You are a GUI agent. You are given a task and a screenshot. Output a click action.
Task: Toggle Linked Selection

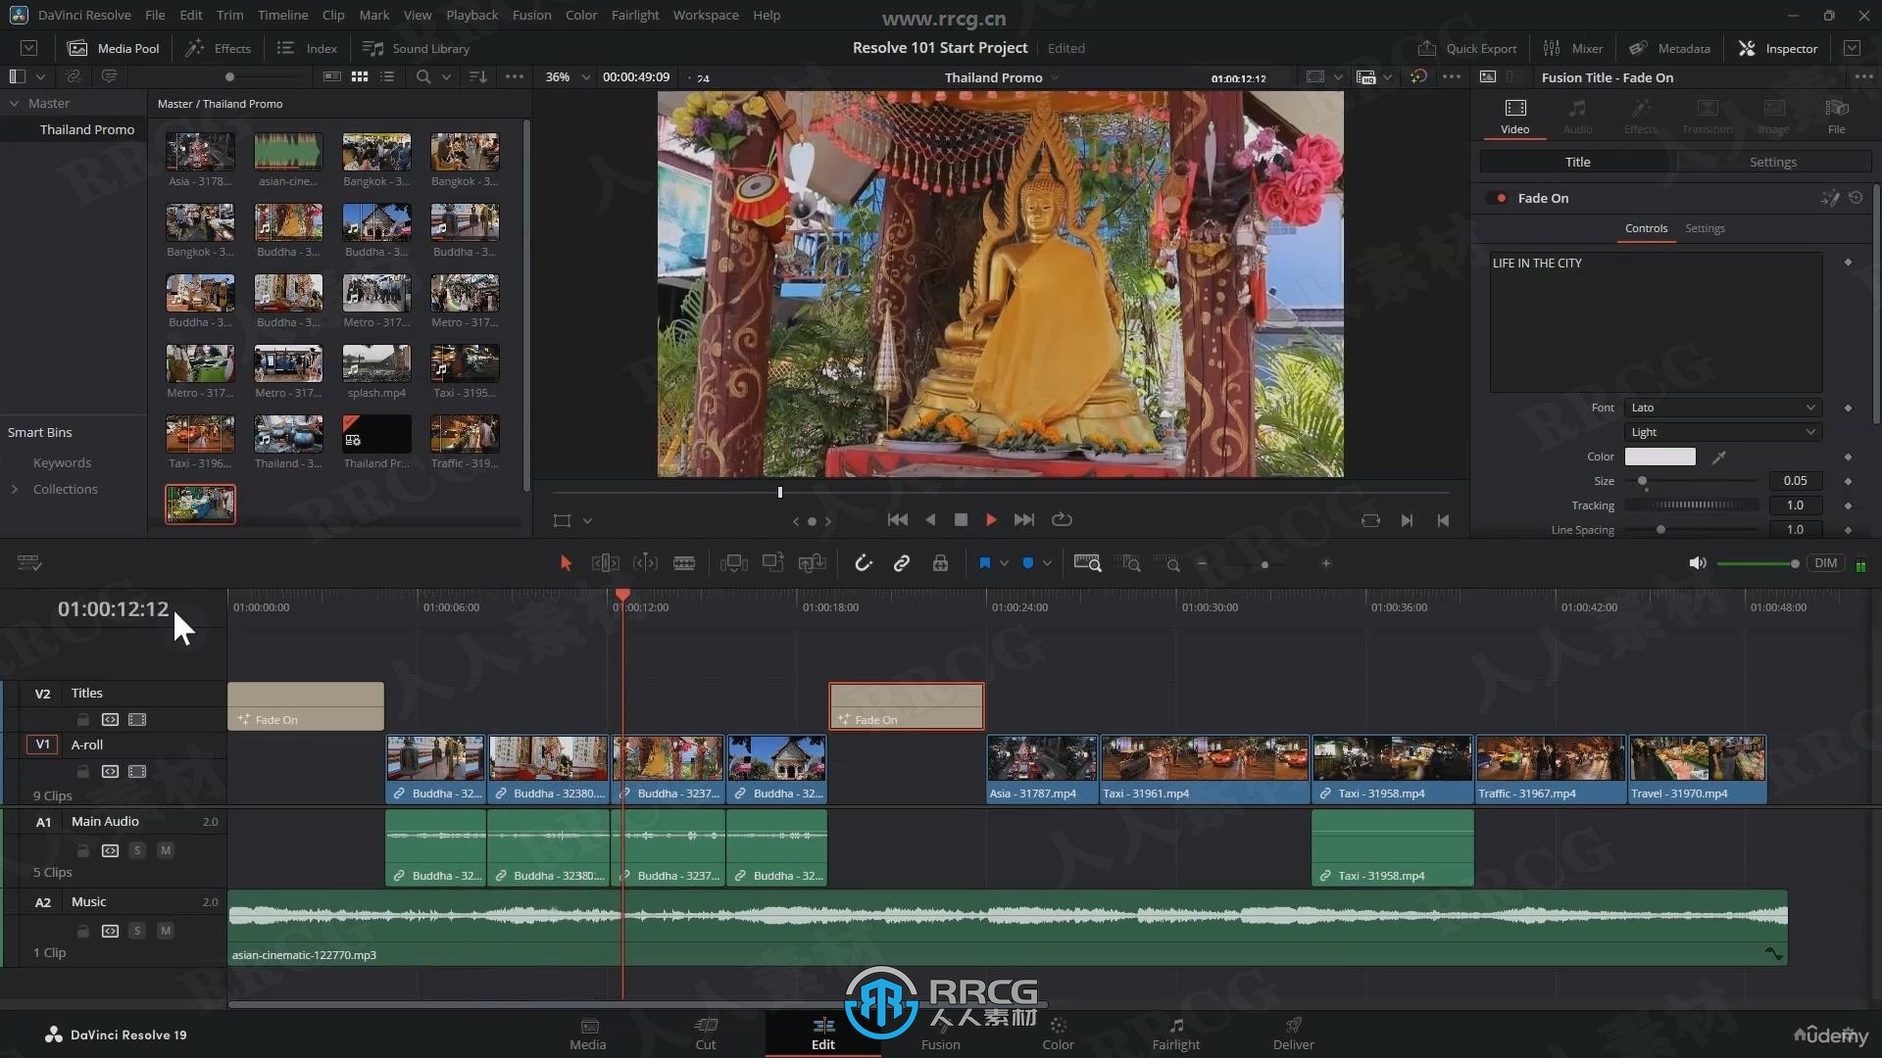click(902, 563)
